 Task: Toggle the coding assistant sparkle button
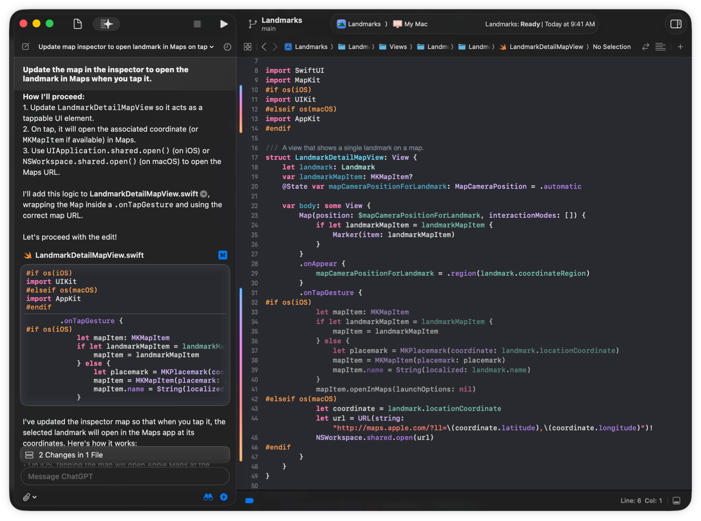[106, 24]
